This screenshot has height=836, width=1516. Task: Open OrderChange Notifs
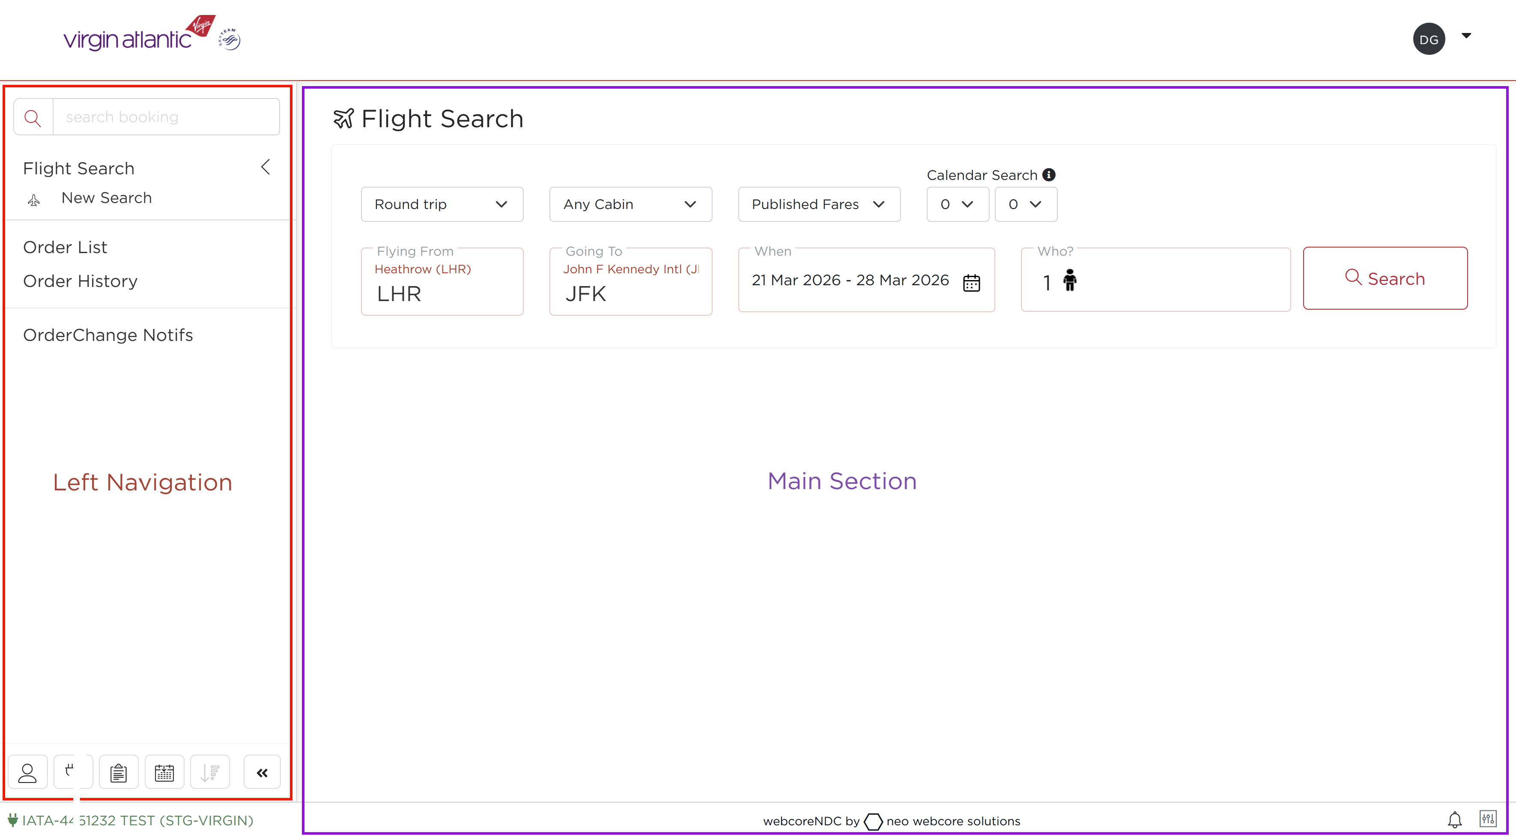coord(107,335)
